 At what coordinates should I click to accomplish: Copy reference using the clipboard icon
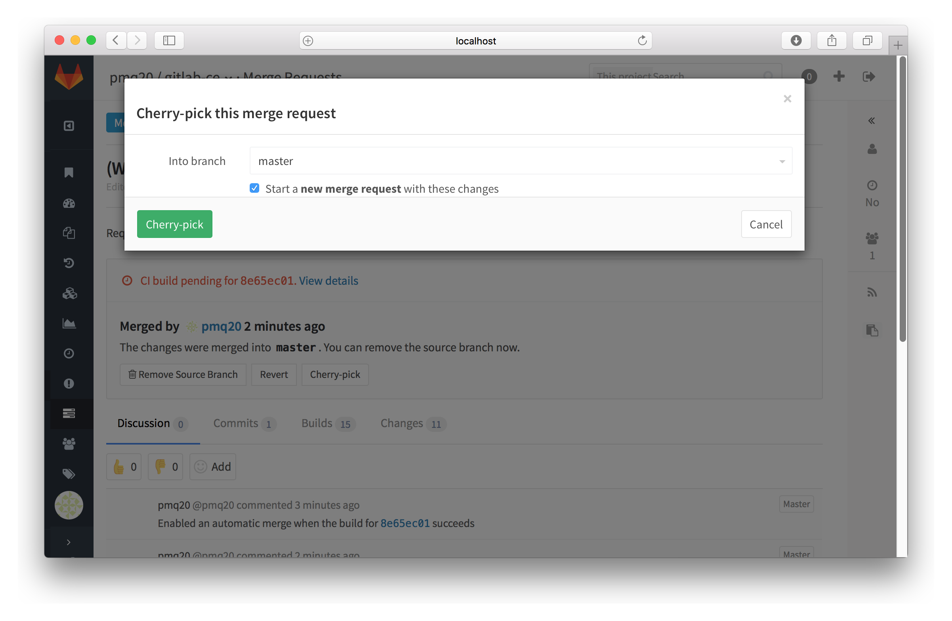872,330
